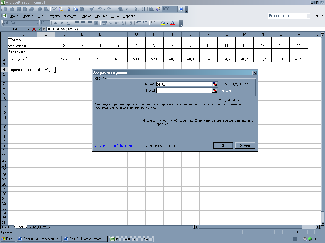
Task: Create a new workbook with the New icon
Action: (x=6, y=9)
